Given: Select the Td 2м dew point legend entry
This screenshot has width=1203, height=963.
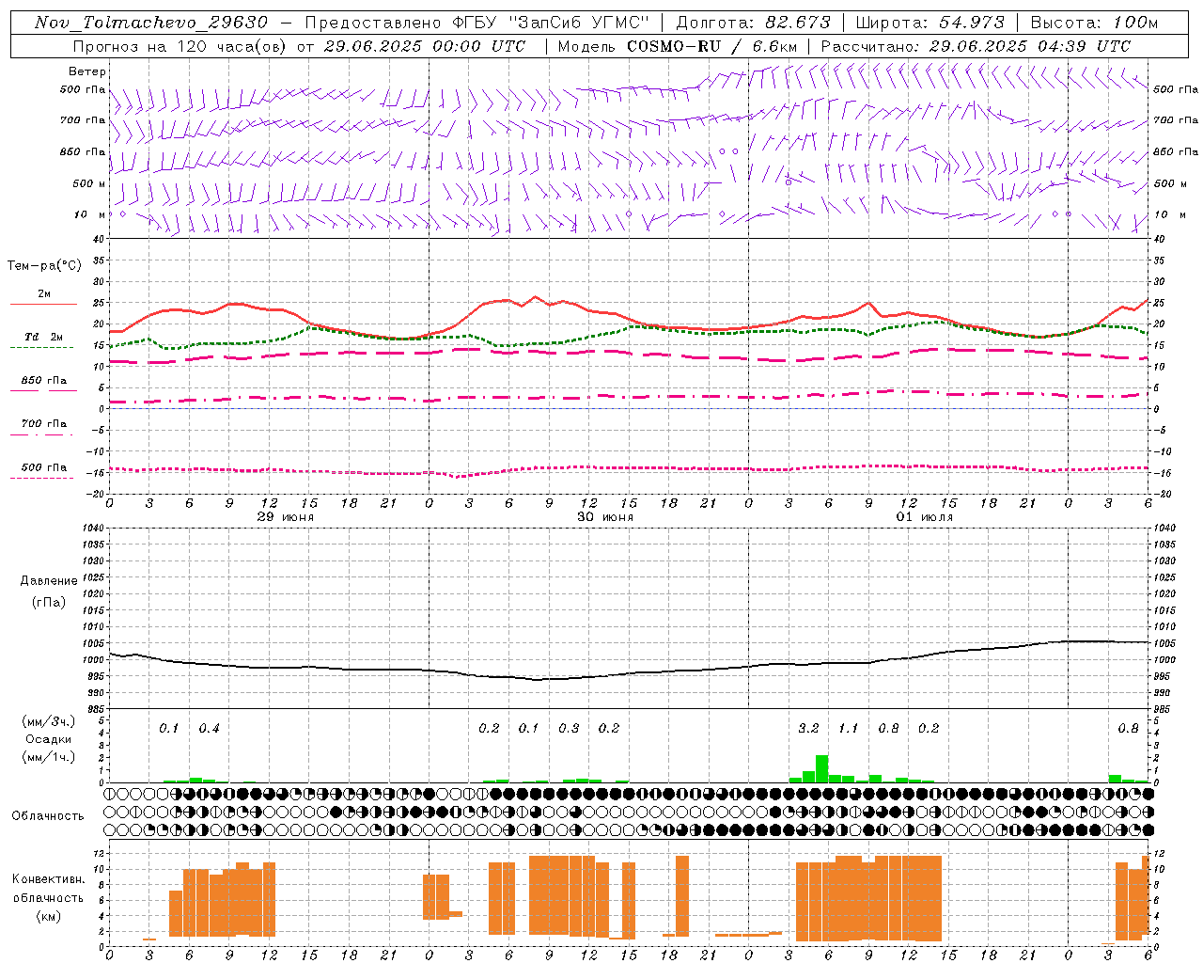Looking at the screenshot, I should tap(43, 337).
